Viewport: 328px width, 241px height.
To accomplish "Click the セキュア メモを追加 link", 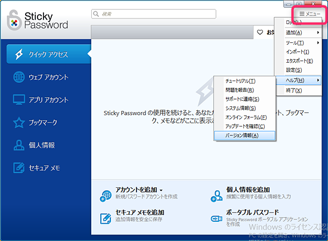I will 140,212.
